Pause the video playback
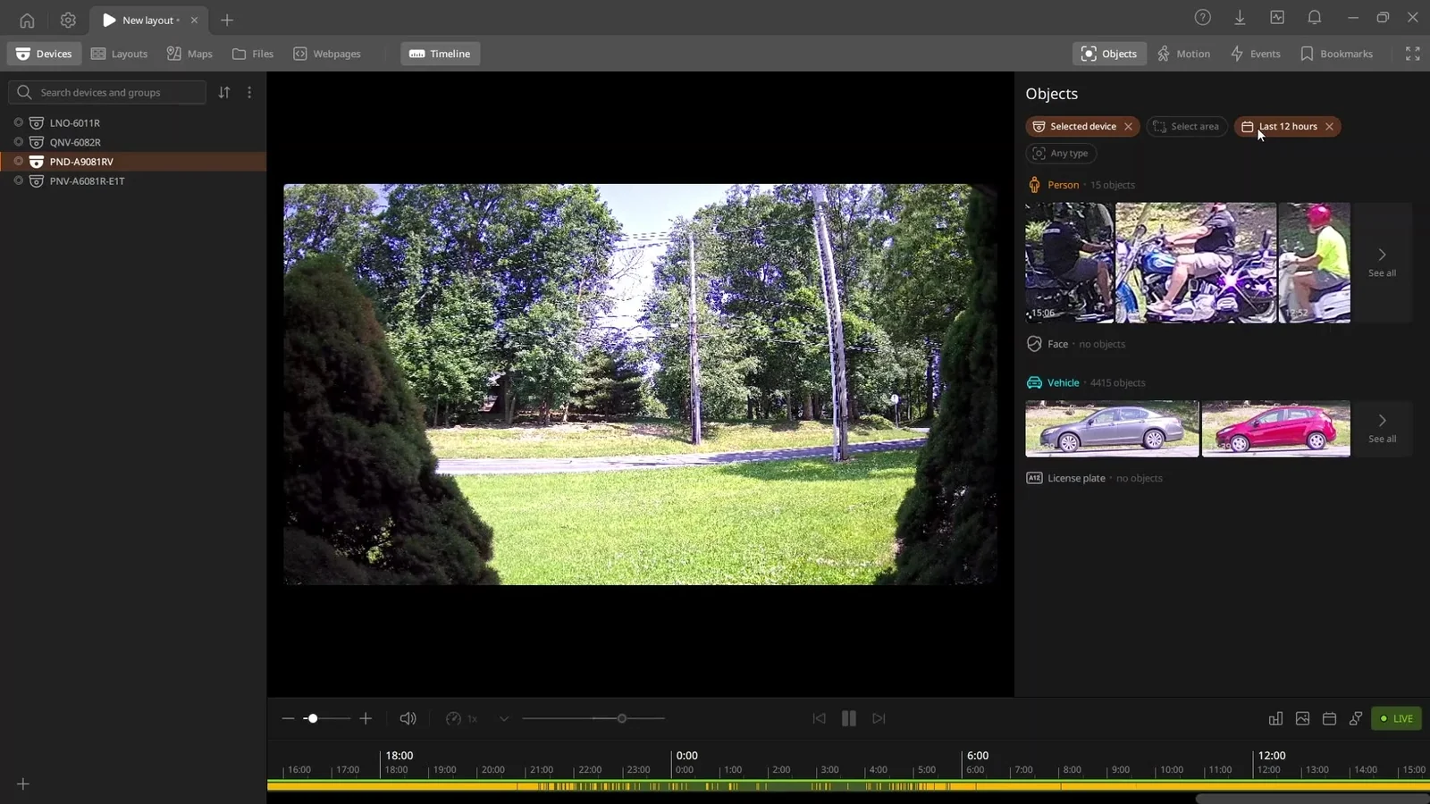 [x=849, y=718]
